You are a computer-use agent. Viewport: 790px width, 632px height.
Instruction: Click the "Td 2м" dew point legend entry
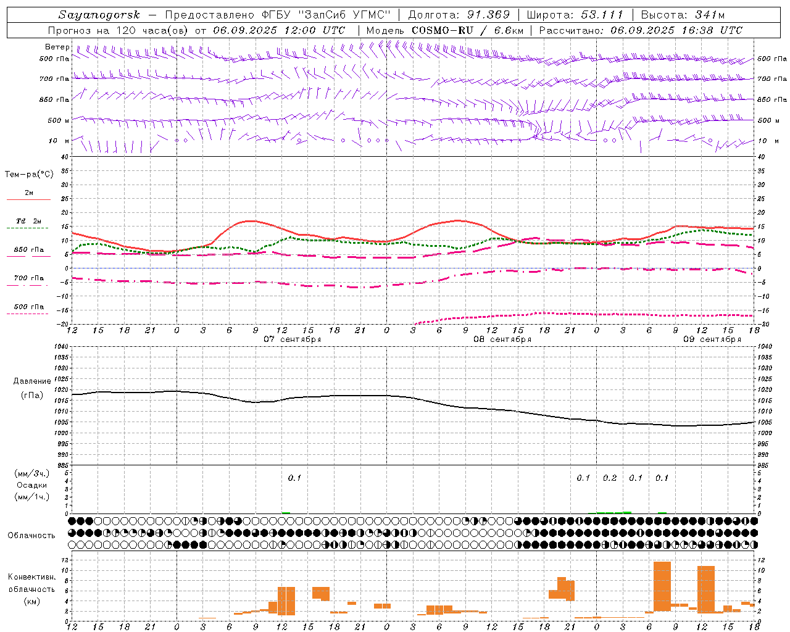coord(29,221)
